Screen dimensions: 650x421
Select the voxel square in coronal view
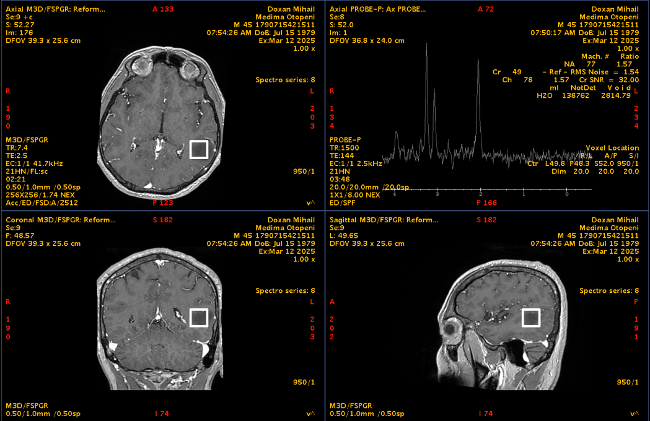198,317
